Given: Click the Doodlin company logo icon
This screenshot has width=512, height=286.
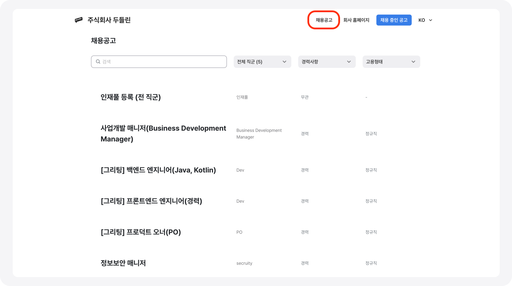Looking at the screenshot, I should coord(79,20).
